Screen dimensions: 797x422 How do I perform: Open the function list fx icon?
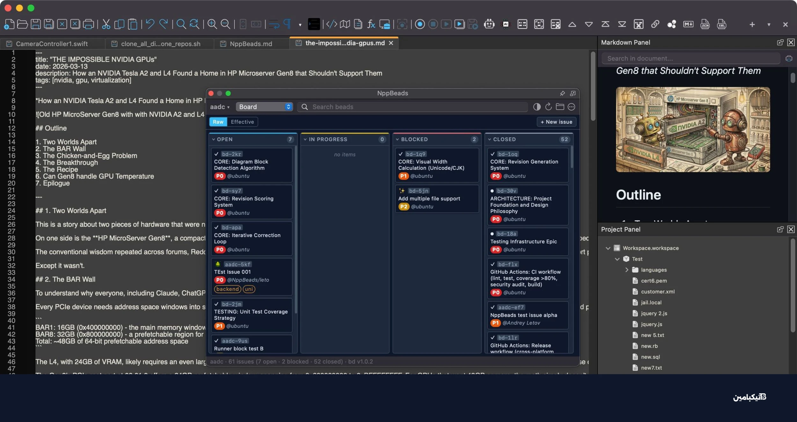371,24
